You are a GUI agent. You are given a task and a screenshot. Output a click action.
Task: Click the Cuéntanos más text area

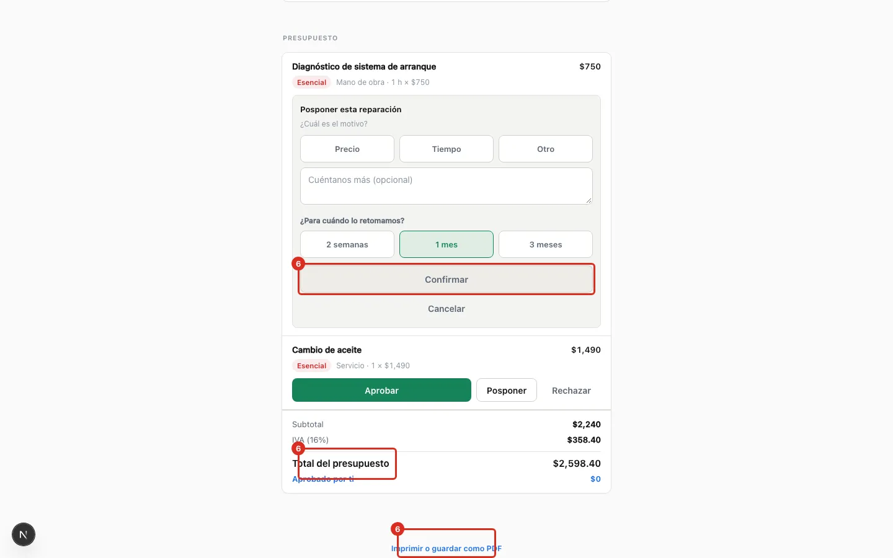tap(446, 186)
